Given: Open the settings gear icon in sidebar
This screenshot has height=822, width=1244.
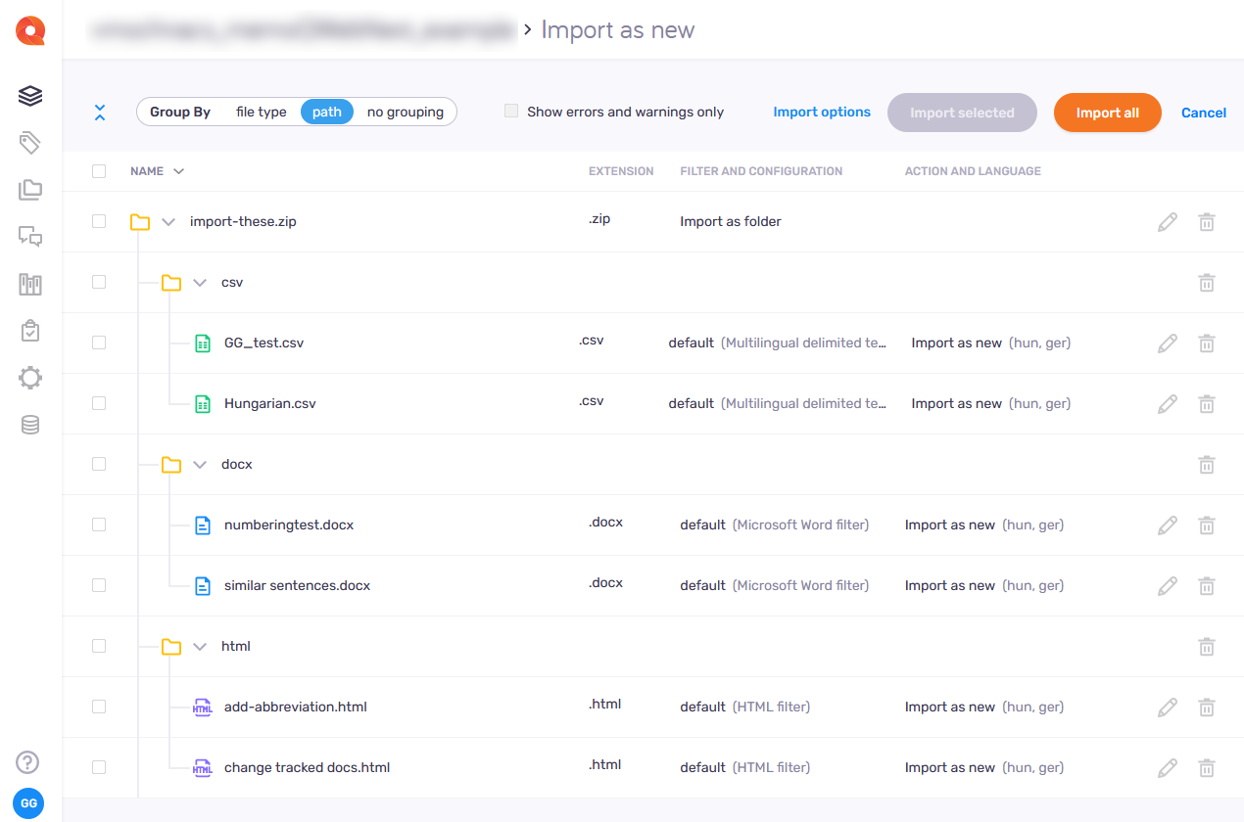Looking at the screenshot, I should [30, 378].
